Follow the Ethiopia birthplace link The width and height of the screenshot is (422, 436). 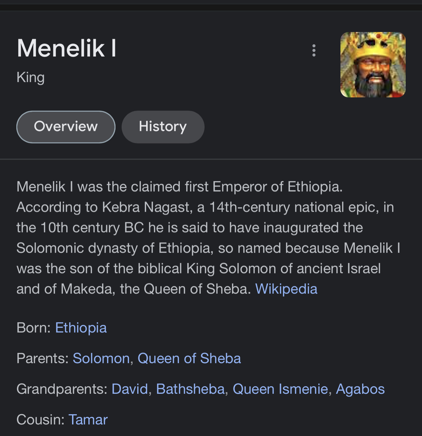point(81,328)
